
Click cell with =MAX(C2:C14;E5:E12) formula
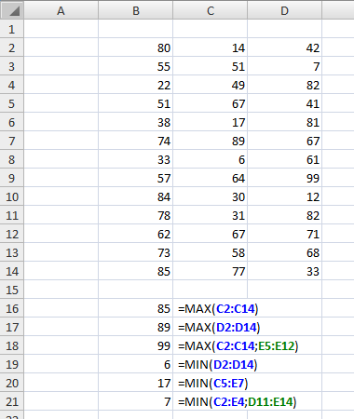[211, 345]
